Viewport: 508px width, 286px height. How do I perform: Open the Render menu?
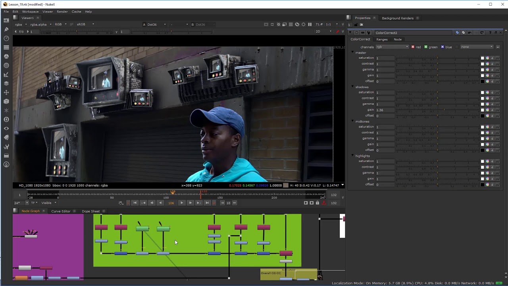click(62, 12)
